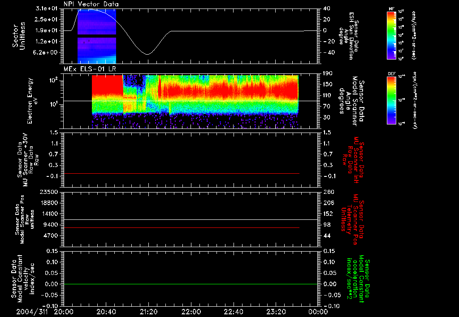Click the 'Electron Energy eV' axis title
Viewport: 459px width, 317px height.
pyautogui.click(x=32, y=101)
